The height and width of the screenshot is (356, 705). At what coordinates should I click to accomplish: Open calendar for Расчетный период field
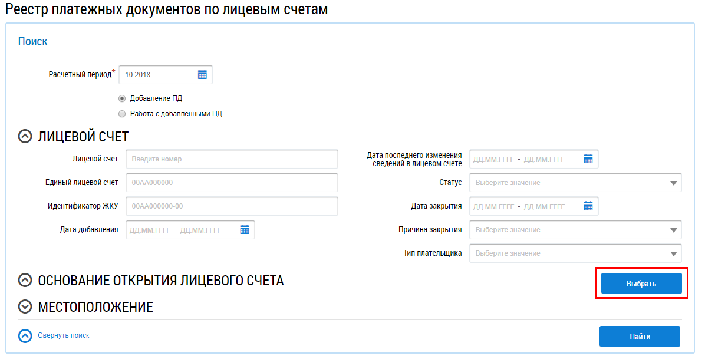(202, 75)
